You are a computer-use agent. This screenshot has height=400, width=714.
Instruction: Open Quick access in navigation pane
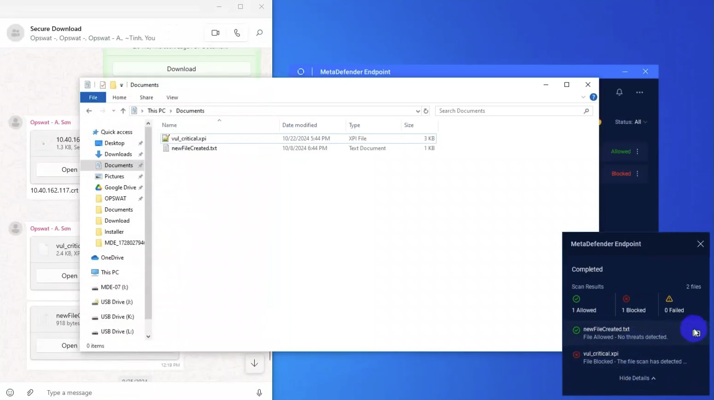[116, 132]
